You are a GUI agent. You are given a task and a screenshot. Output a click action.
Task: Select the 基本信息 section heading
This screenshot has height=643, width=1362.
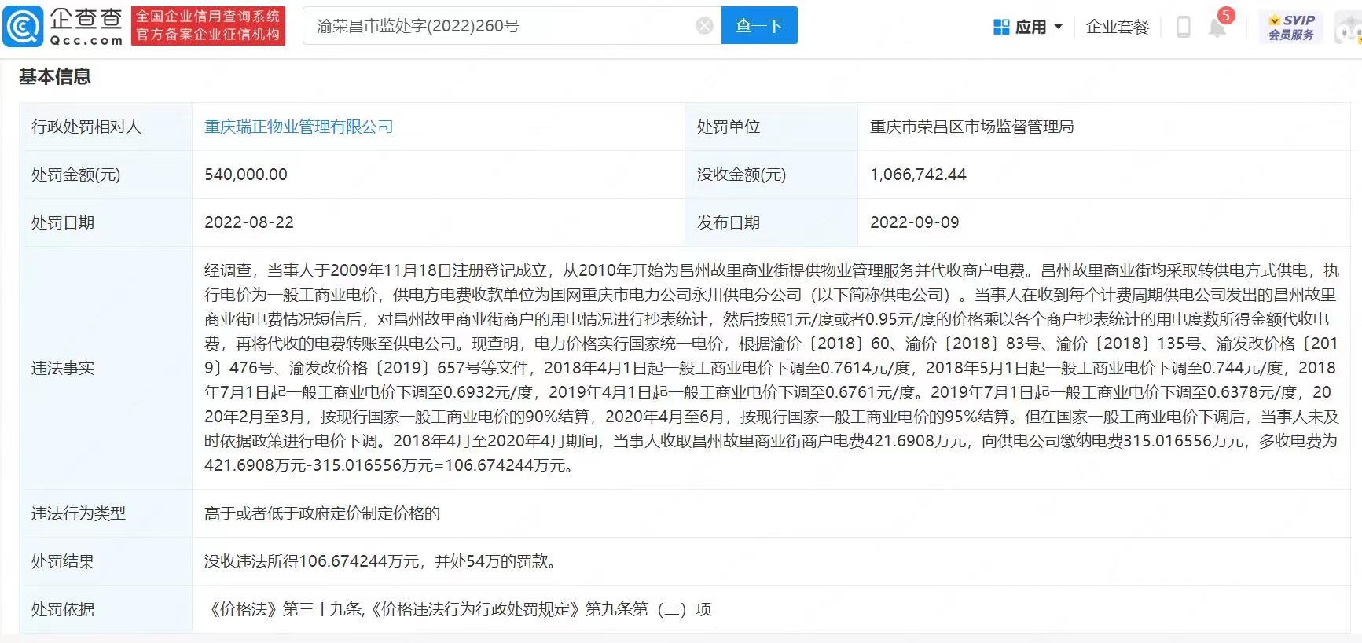pos(55,76)
